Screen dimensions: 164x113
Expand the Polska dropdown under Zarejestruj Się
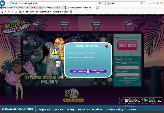pyautogui.click(x=127, y=63)
